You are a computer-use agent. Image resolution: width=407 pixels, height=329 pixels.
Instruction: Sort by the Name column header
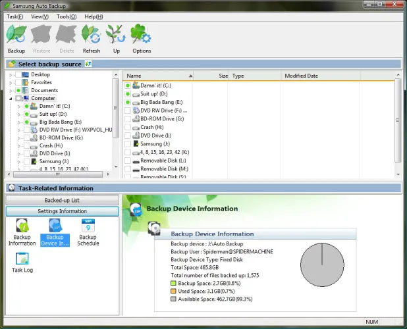pos(158,76)
